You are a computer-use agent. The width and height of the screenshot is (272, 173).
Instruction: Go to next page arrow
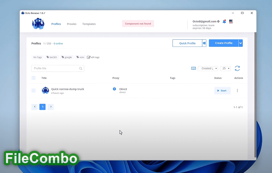click(51, 107)
